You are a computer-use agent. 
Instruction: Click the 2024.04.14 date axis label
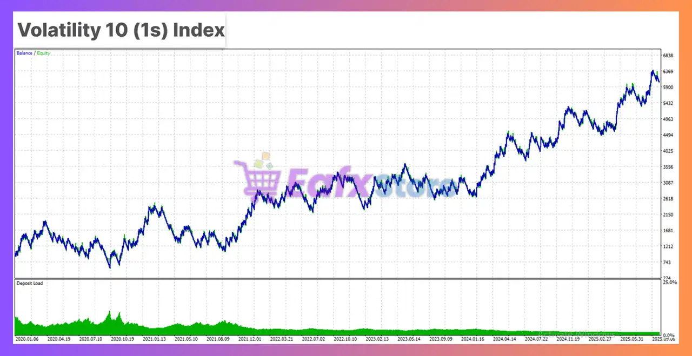pyautogui.click(x=503, y=340)
